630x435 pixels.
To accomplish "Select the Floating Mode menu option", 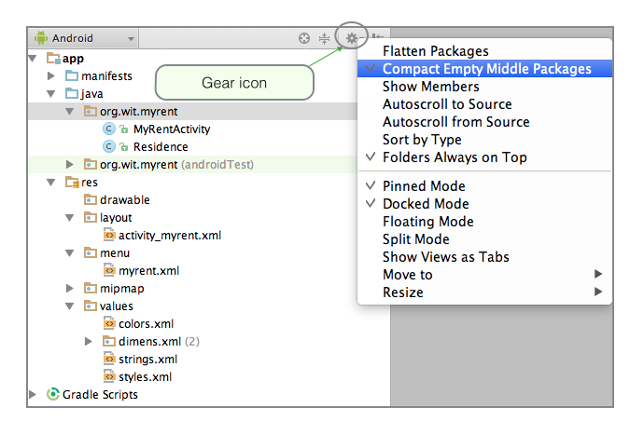I will tap(427, 222).
